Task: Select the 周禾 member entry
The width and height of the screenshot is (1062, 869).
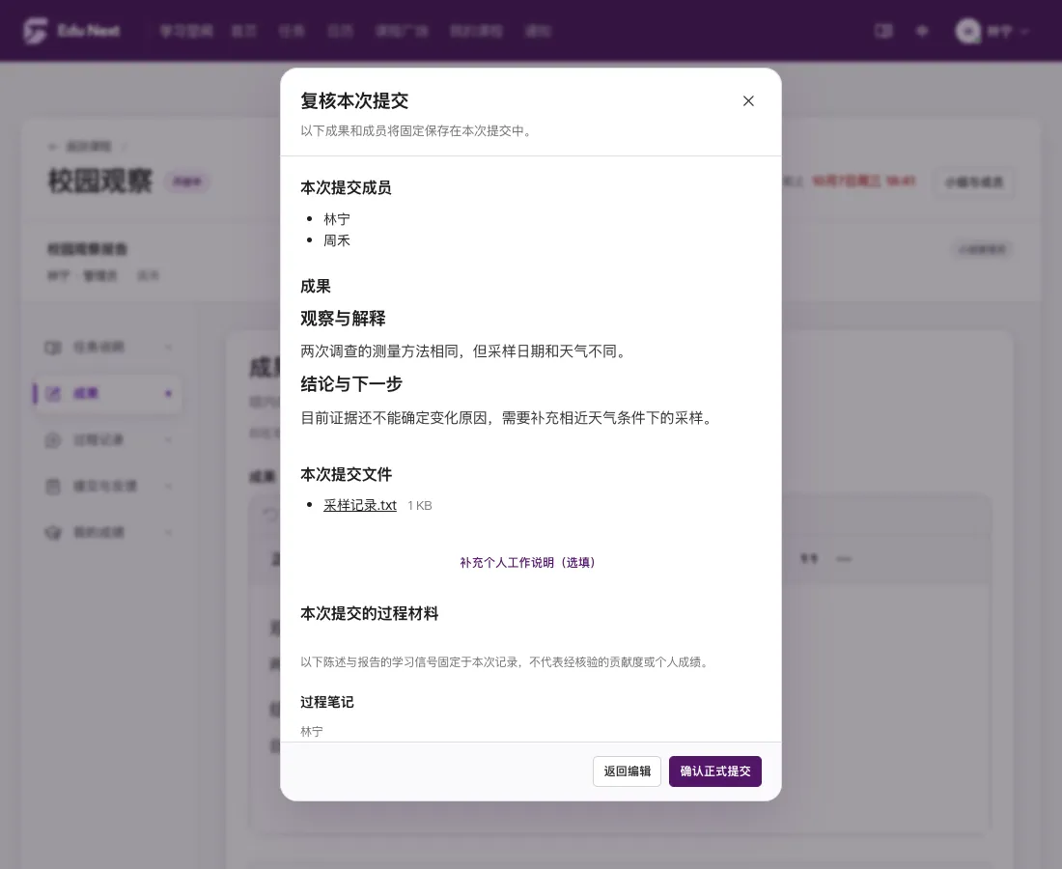Action: (337, 240)
